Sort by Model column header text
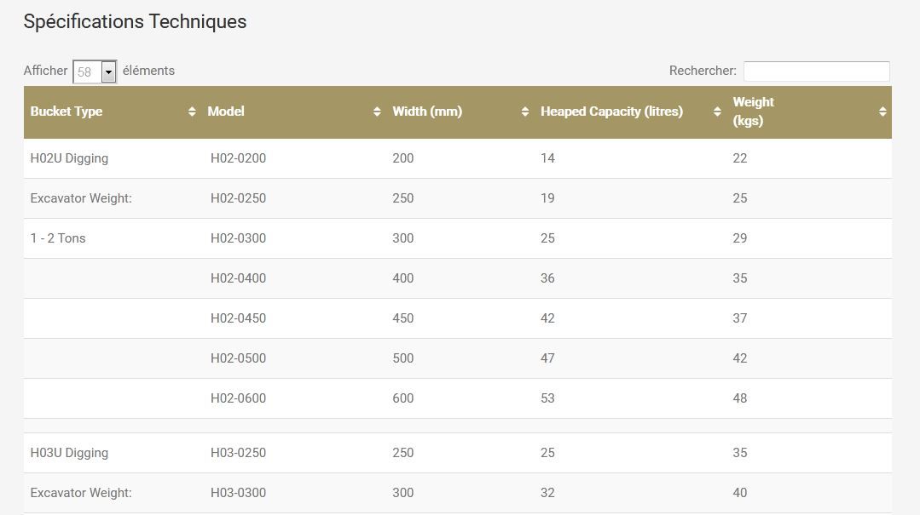The image size is (920, 515). point(226,112)
